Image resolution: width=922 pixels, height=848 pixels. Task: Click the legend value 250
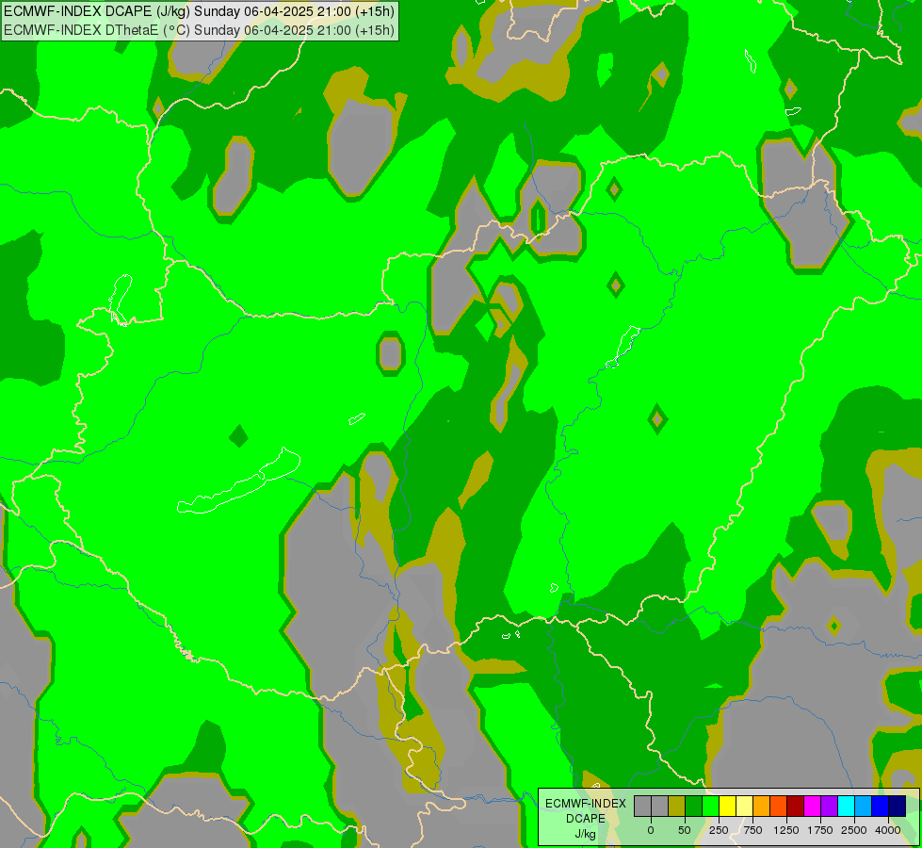(719, 830)
